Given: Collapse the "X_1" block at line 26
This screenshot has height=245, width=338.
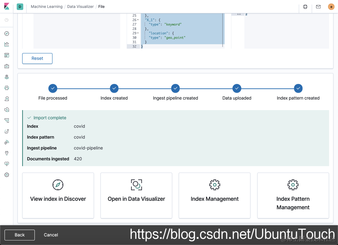Looking at the screenshot, I should pyautogui.click(x=138, y=20).
